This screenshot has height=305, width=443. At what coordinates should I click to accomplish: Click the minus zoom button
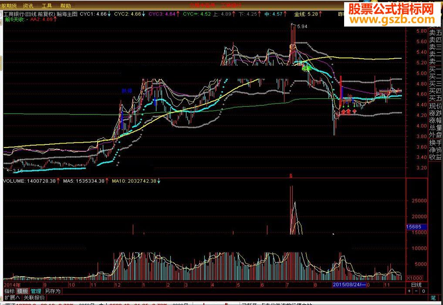tap(416, 291)
